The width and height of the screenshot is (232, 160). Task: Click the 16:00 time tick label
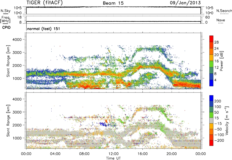pos(142,154)
